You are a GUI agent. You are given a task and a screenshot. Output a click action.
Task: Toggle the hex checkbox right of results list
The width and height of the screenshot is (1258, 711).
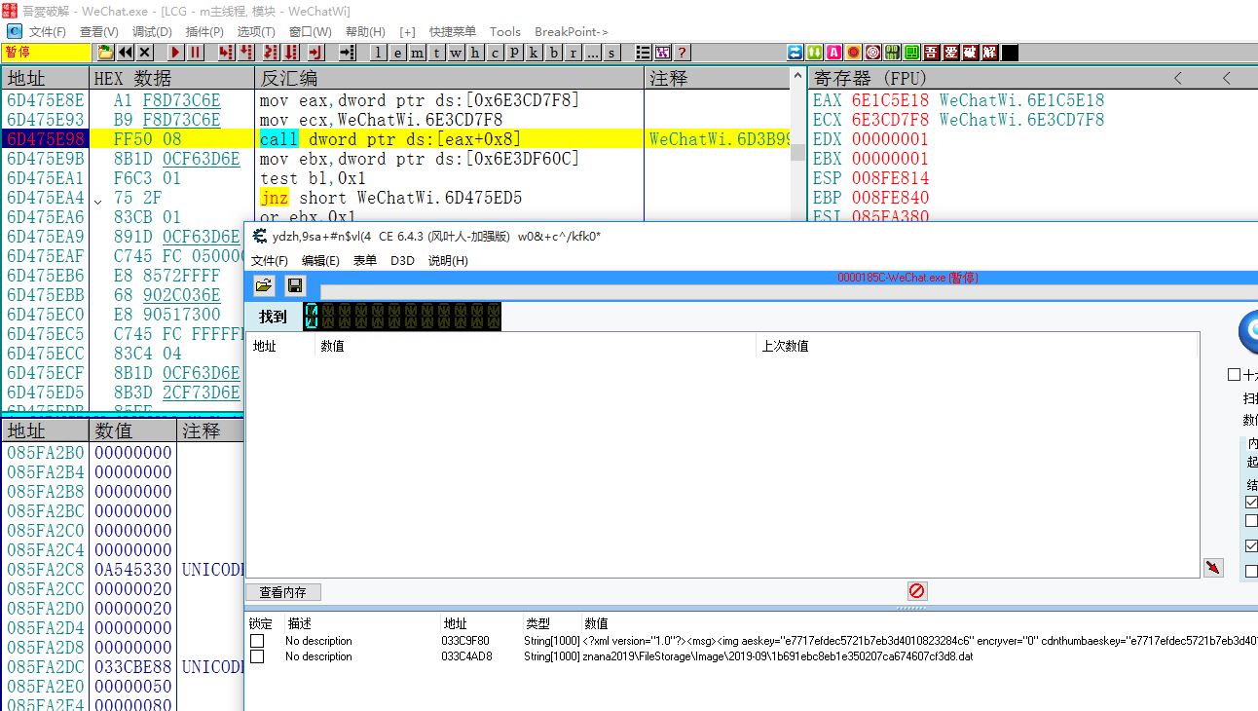(x=1235, y=375)
